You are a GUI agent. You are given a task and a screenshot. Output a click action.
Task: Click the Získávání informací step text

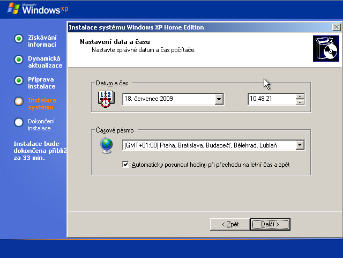(x=42, y=41)
